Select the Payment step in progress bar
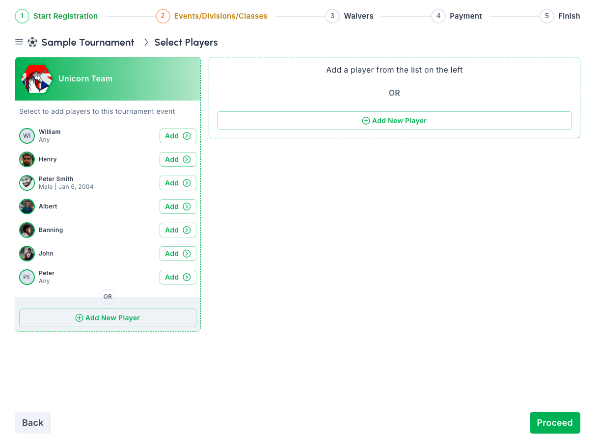The image size is (600, 438). 457,16
